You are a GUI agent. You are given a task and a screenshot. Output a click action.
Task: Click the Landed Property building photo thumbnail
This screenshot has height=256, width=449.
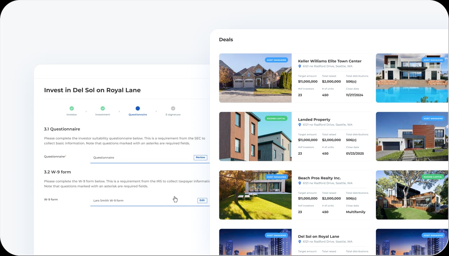click(x=255, y=136)
